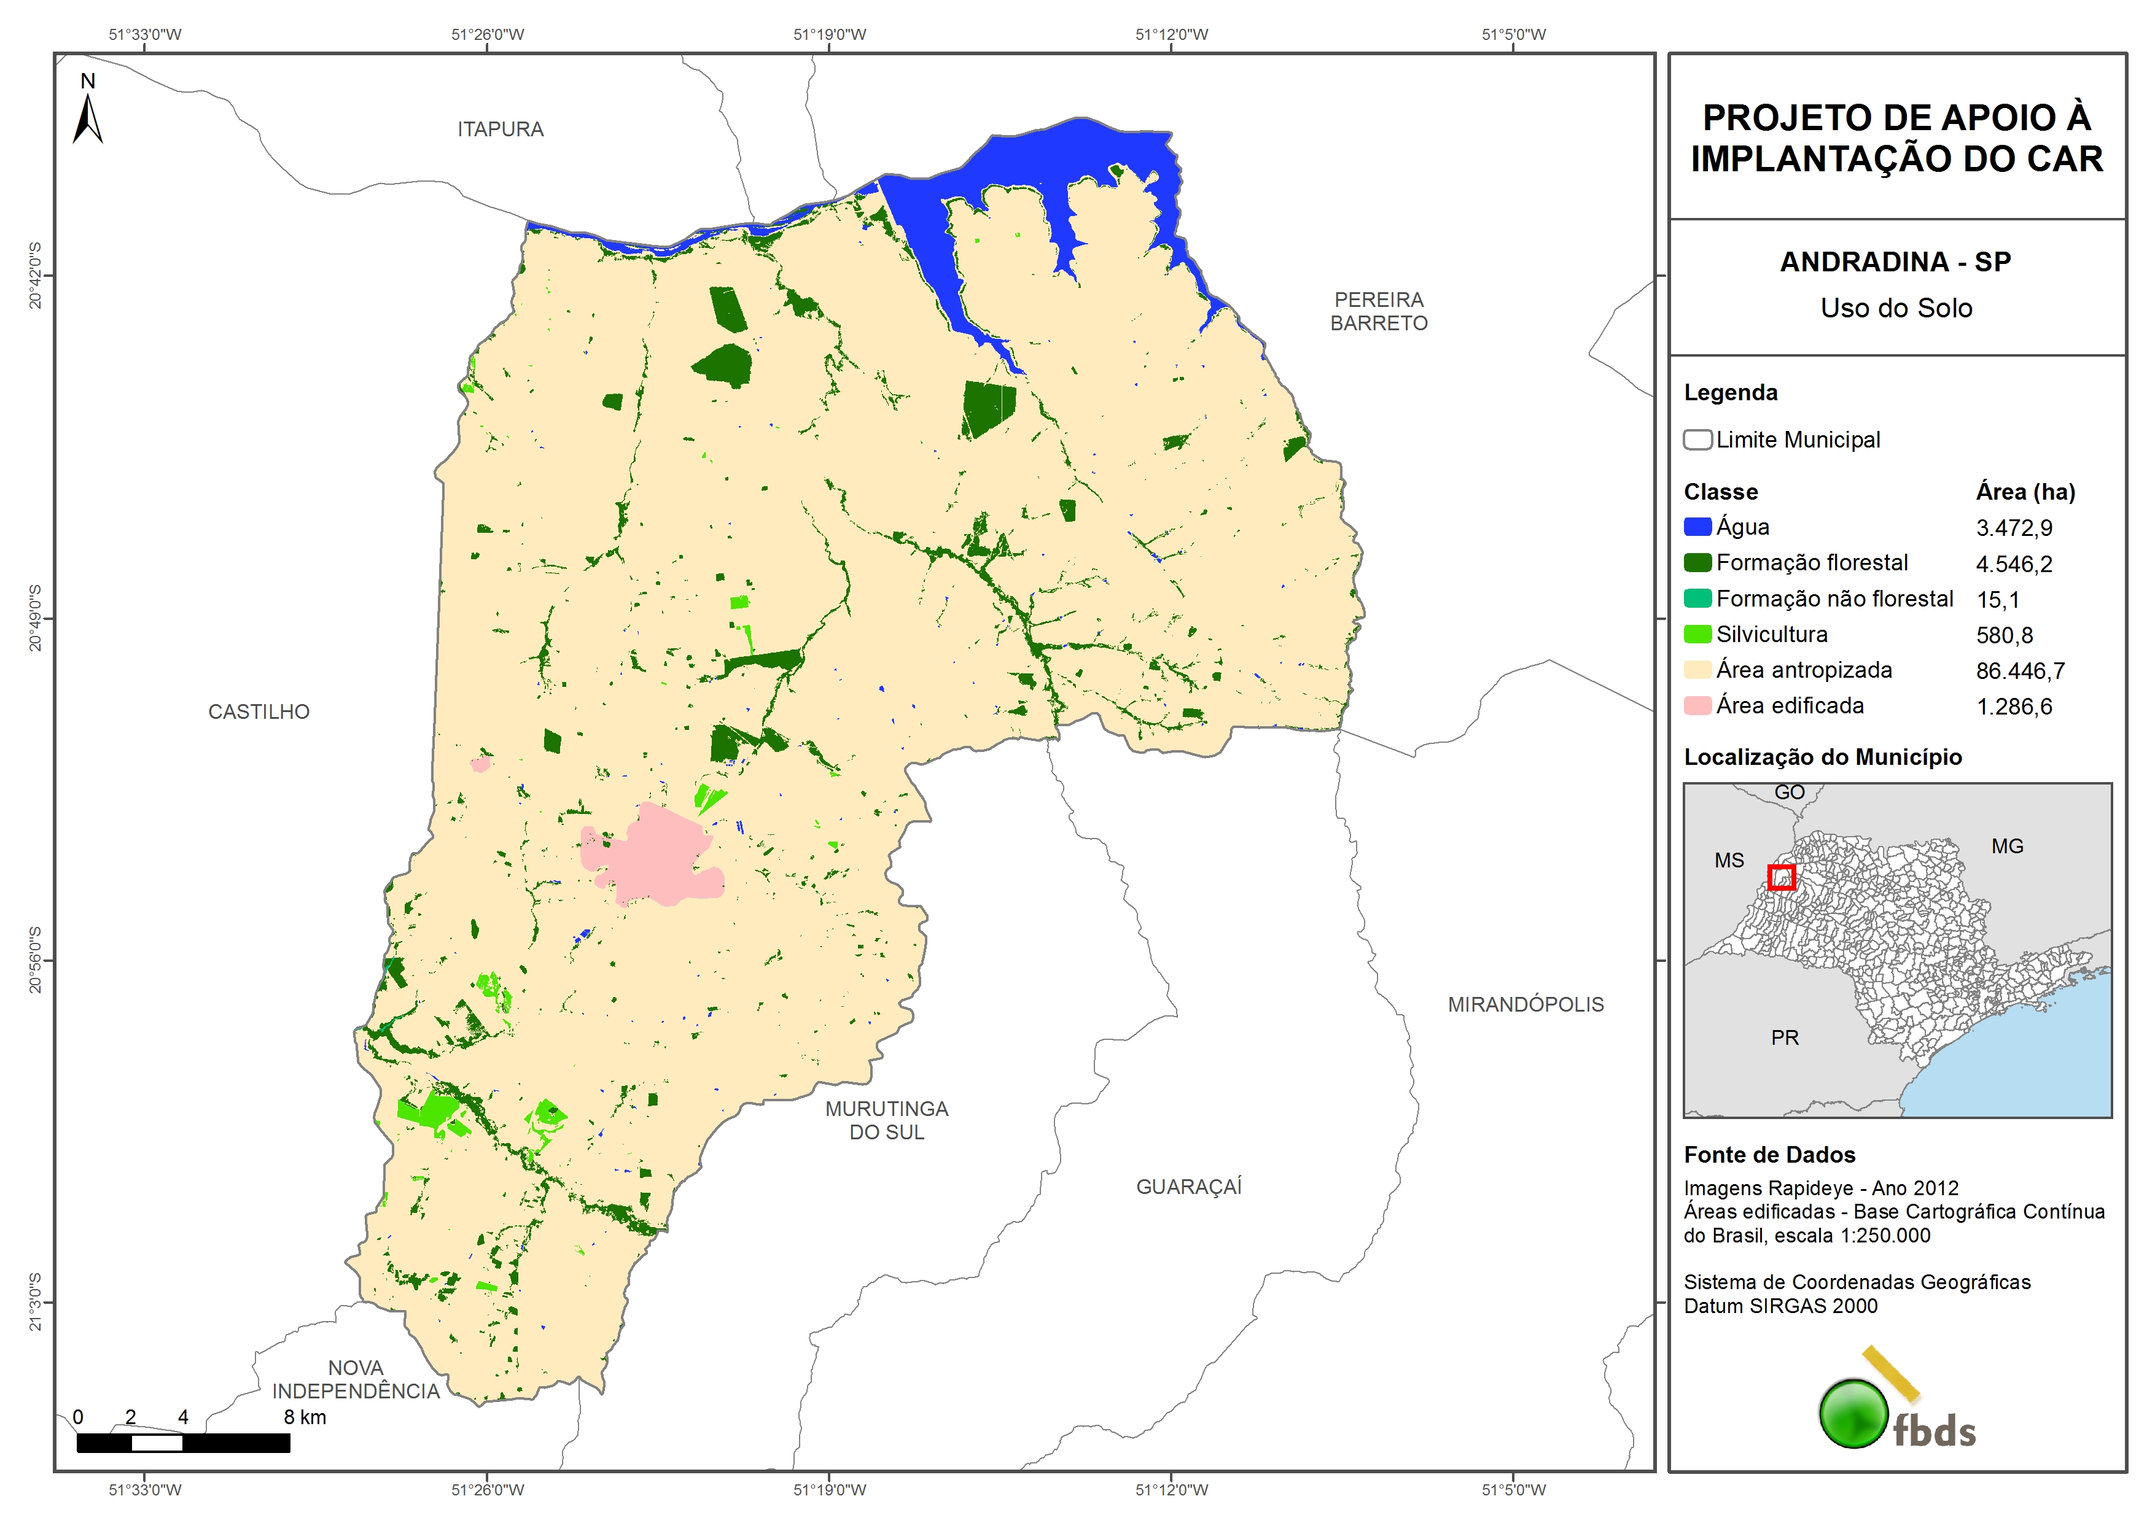Image resolution: width=2155 pixels, height=1523 pixels.
Task: Click the GUARAÇAÍ municipality label
Action: tap(1188, 1186)
